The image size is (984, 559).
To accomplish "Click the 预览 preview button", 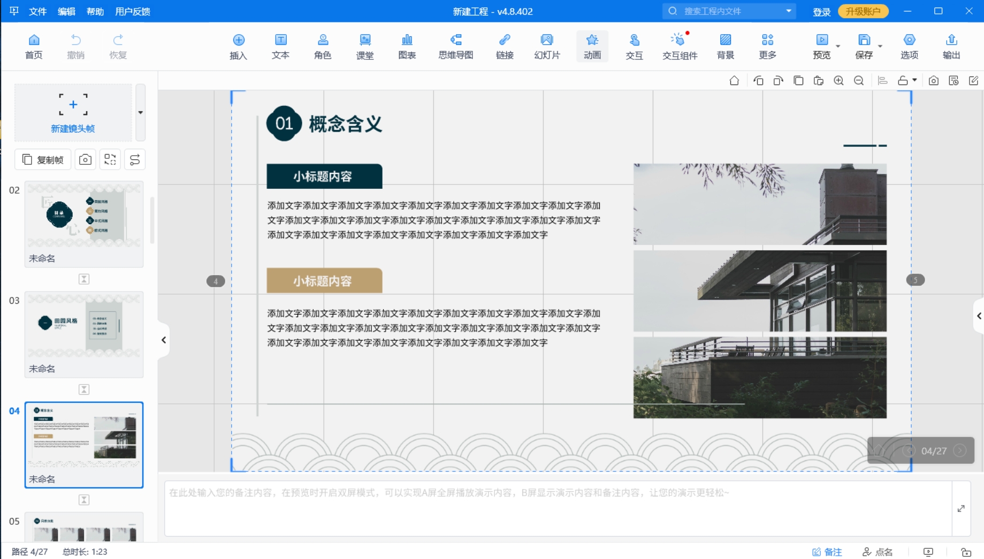I will (x=821, y=47).
